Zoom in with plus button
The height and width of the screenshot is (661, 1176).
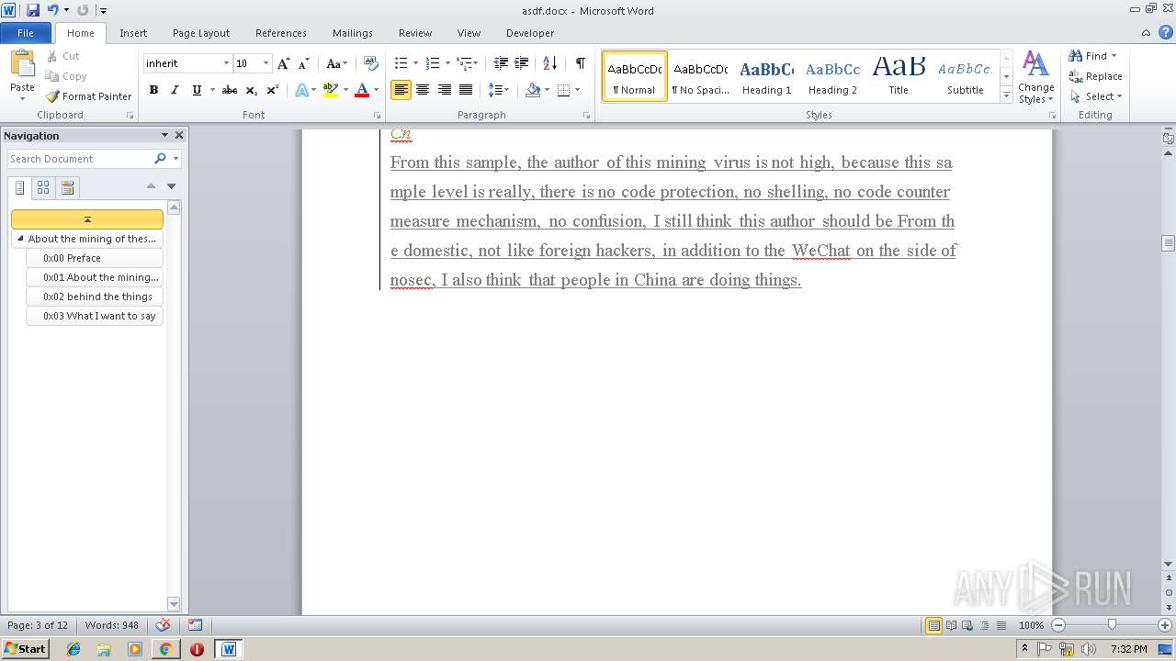tap(1164, 624)
